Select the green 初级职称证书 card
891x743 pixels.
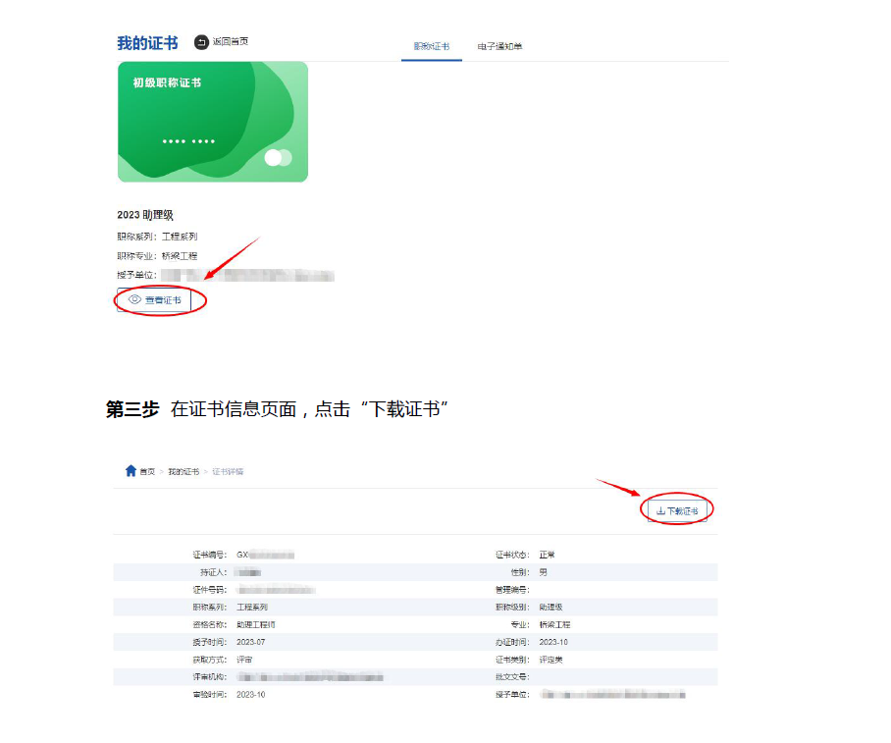point(213,122)
